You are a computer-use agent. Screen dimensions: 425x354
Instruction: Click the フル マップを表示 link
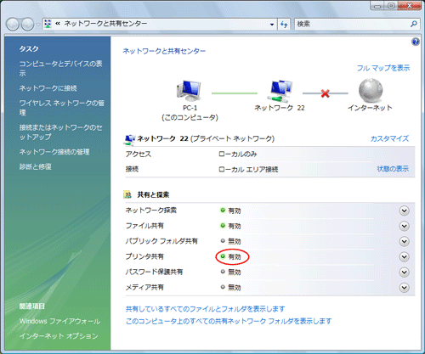coord(383,68)
